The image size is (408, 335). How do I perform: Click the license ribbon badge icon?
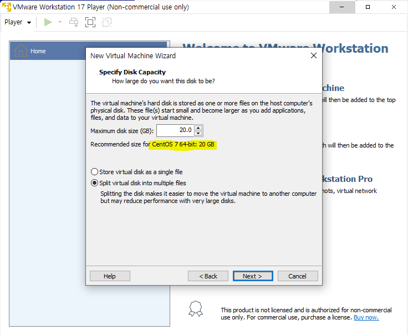click(x=196, y=309)
